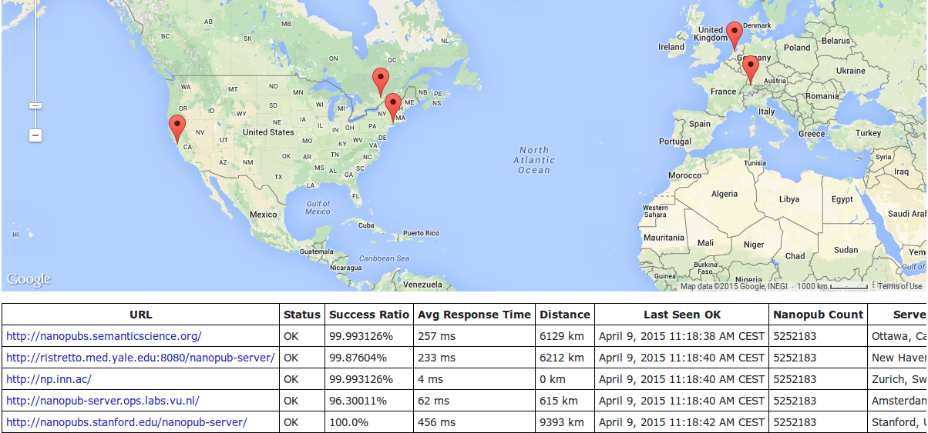Click the 100.0% success ratio cell
The width and height of the screenshot is (928, 433).
[x=369, y=422]
